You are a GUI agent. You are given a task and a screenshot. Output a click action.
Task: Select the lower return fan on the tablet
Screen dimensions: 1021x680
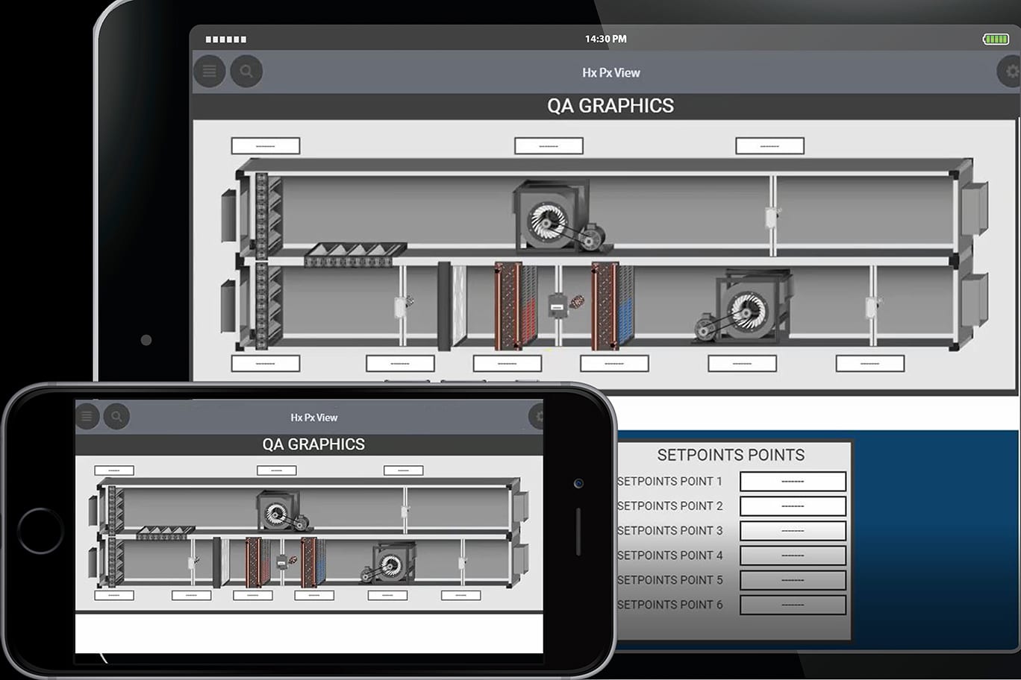pyautogui.click(x=741, y=308)
